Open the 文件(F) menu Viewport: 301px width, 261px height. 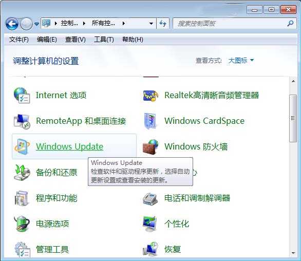pos(19,40)
